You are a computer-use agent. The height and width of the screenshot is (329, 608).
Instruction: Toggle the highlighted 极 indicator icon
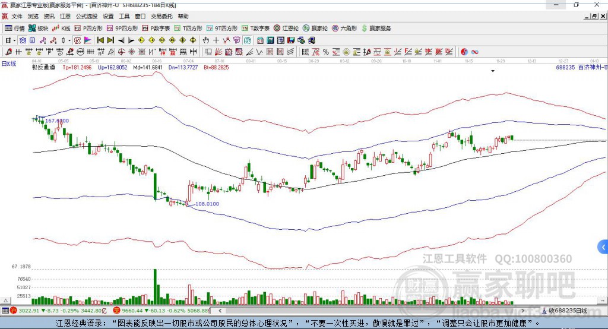pos(78,40)
